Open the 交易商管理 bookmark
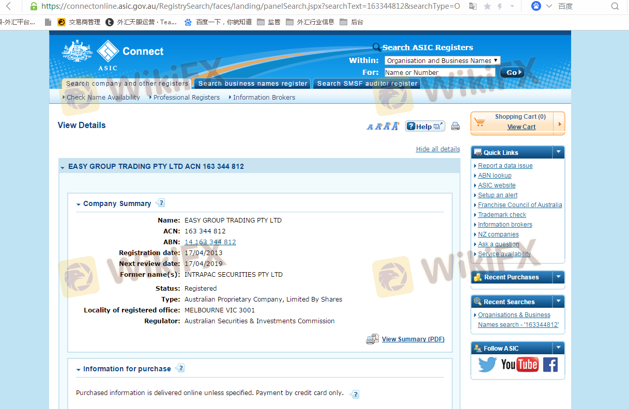Image resolution: width=629 pixels, height=409 pixels. coord(79,22)
